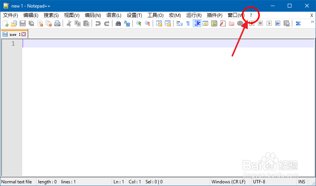Open the 文件(F) menu

click(11, 15)
